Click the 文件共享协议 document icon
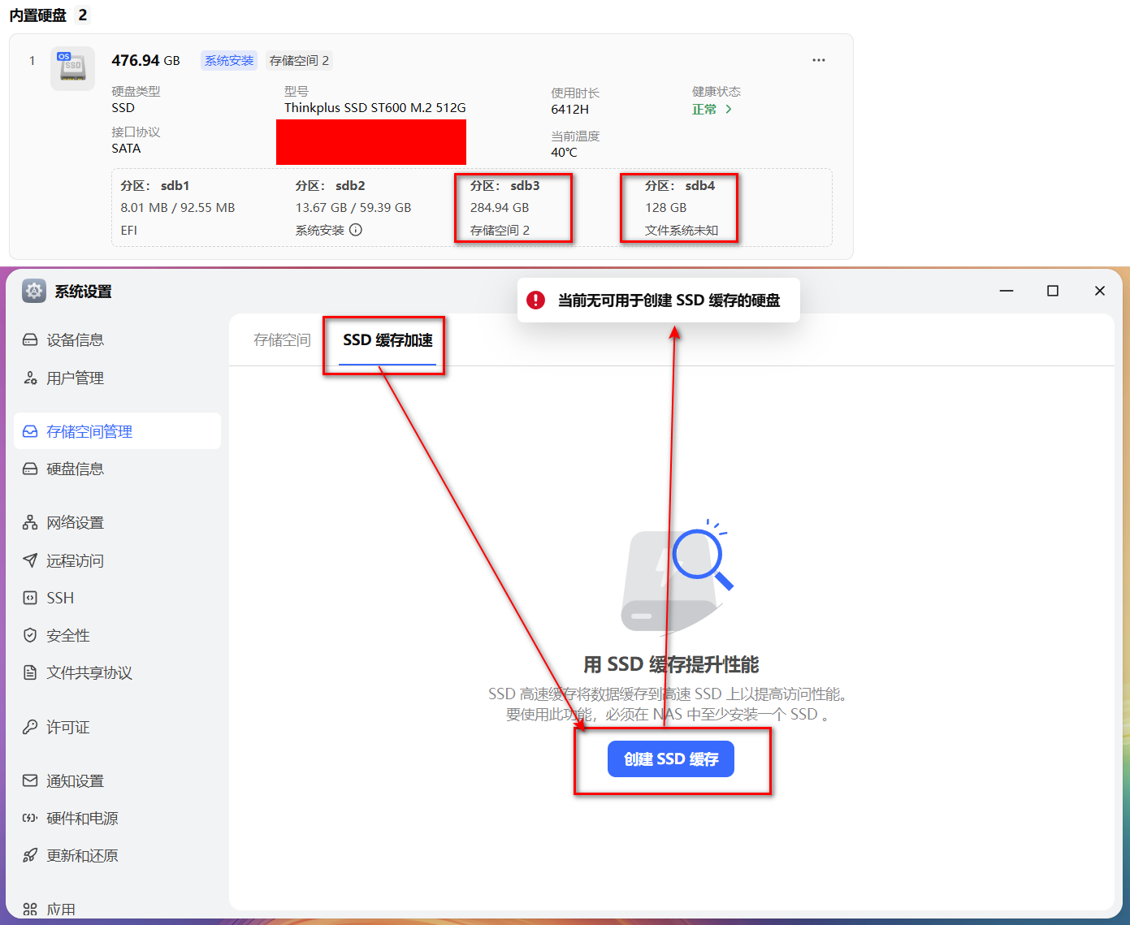 [x=30, y=672]
